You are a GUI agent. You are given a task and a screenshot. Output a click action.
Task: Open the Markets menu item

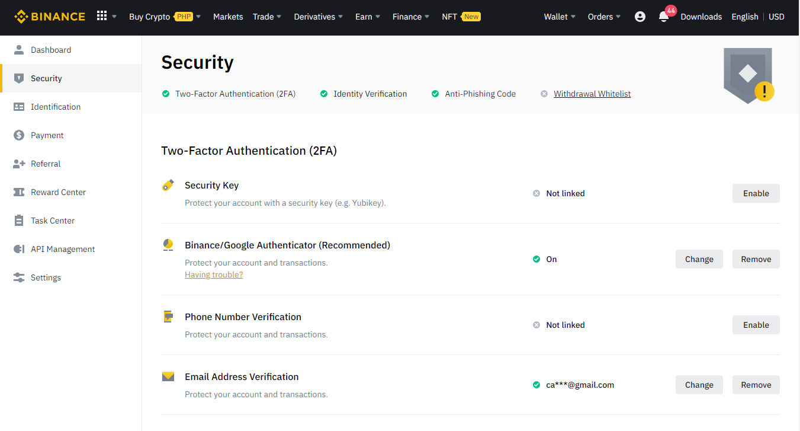point(228,17)
